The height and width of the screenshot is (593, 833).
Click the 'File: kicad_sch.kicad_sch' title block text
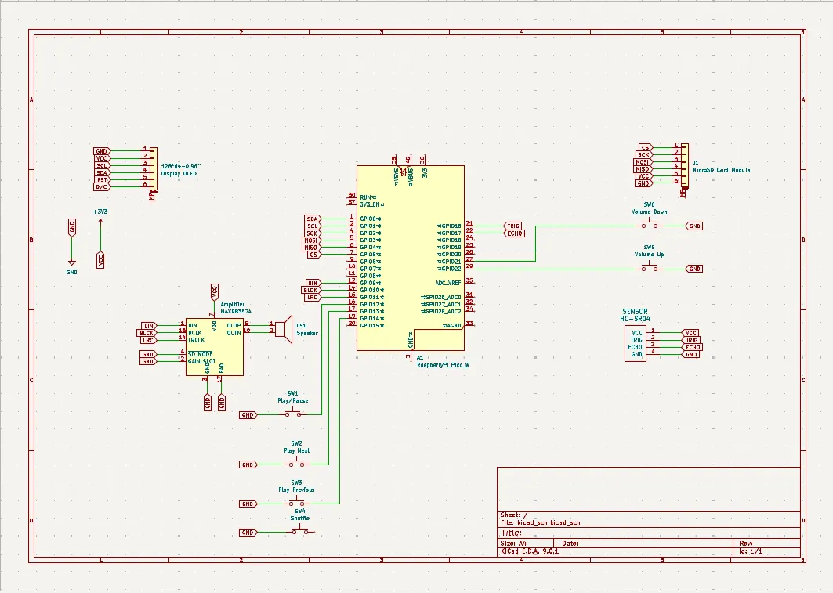(540, 522)
